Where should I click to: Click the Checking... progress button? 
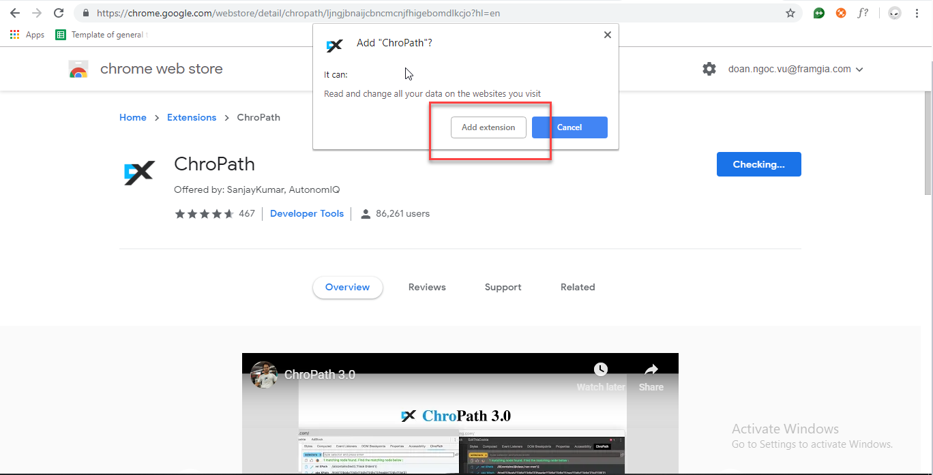click(758, 164)
